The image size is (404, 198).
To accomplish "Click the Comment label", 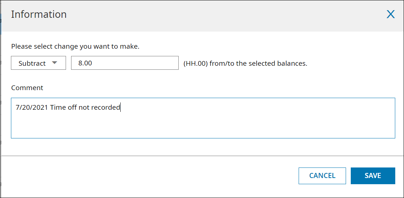I will coord(27,88).
